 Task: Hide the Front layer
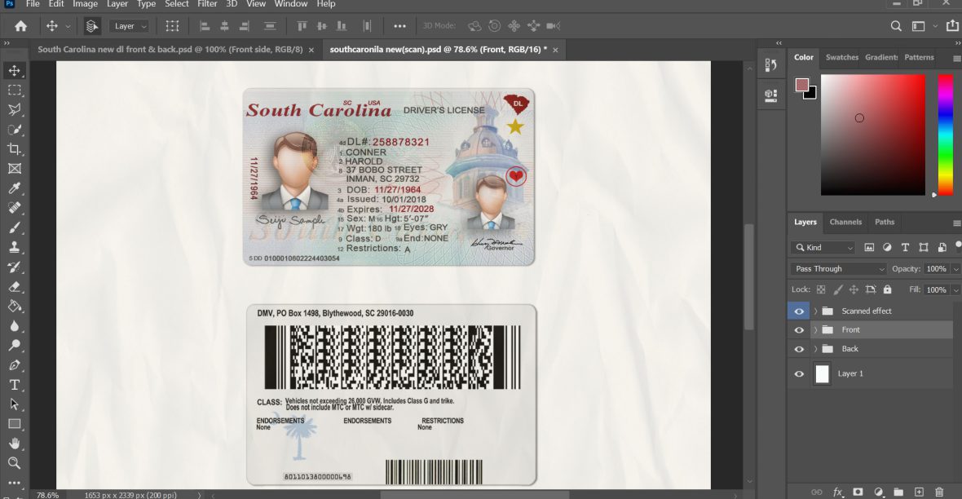coord(799,330)
